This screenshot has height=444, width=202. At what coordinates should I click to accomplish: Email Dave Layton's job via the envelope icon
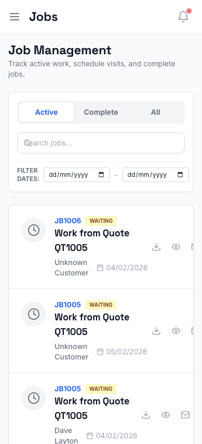click(x=185, y=415)
